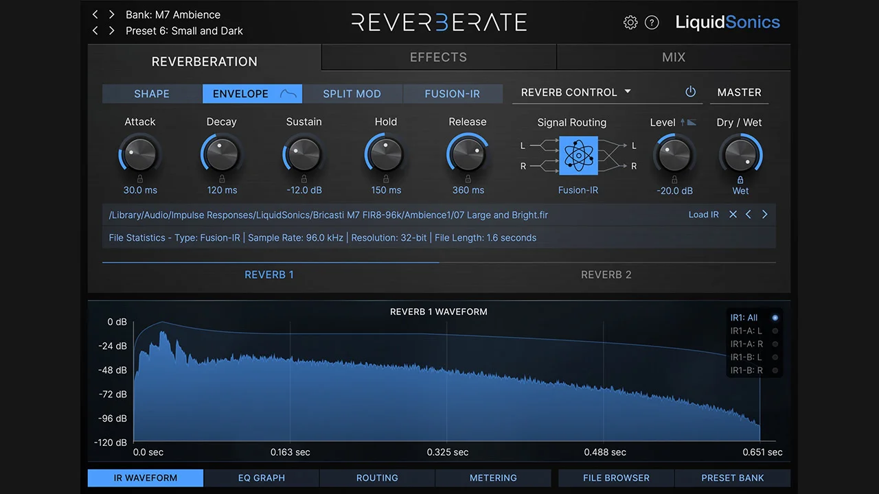Go to next bank with right chevron
The width and height of the screenshot is (879, 494).
click(x=111, y=14)
